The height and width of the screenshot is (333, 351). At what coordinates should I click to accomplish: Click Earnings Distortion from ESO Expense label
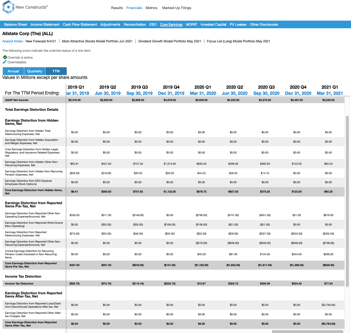[29, 182]
